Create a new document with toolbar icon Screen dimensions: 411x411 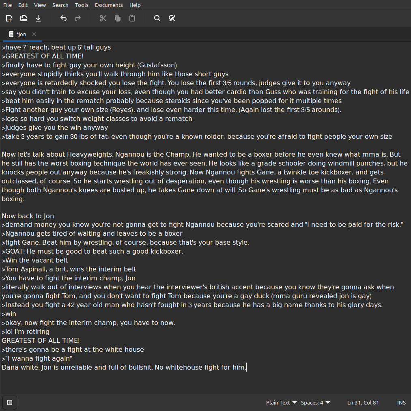pos(9,18)
